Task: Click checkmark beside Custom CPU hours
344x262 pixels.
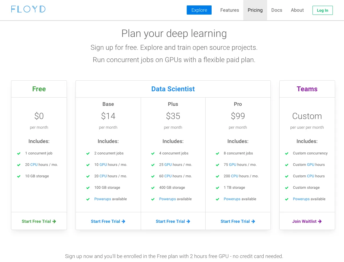Action: [287, 176]
